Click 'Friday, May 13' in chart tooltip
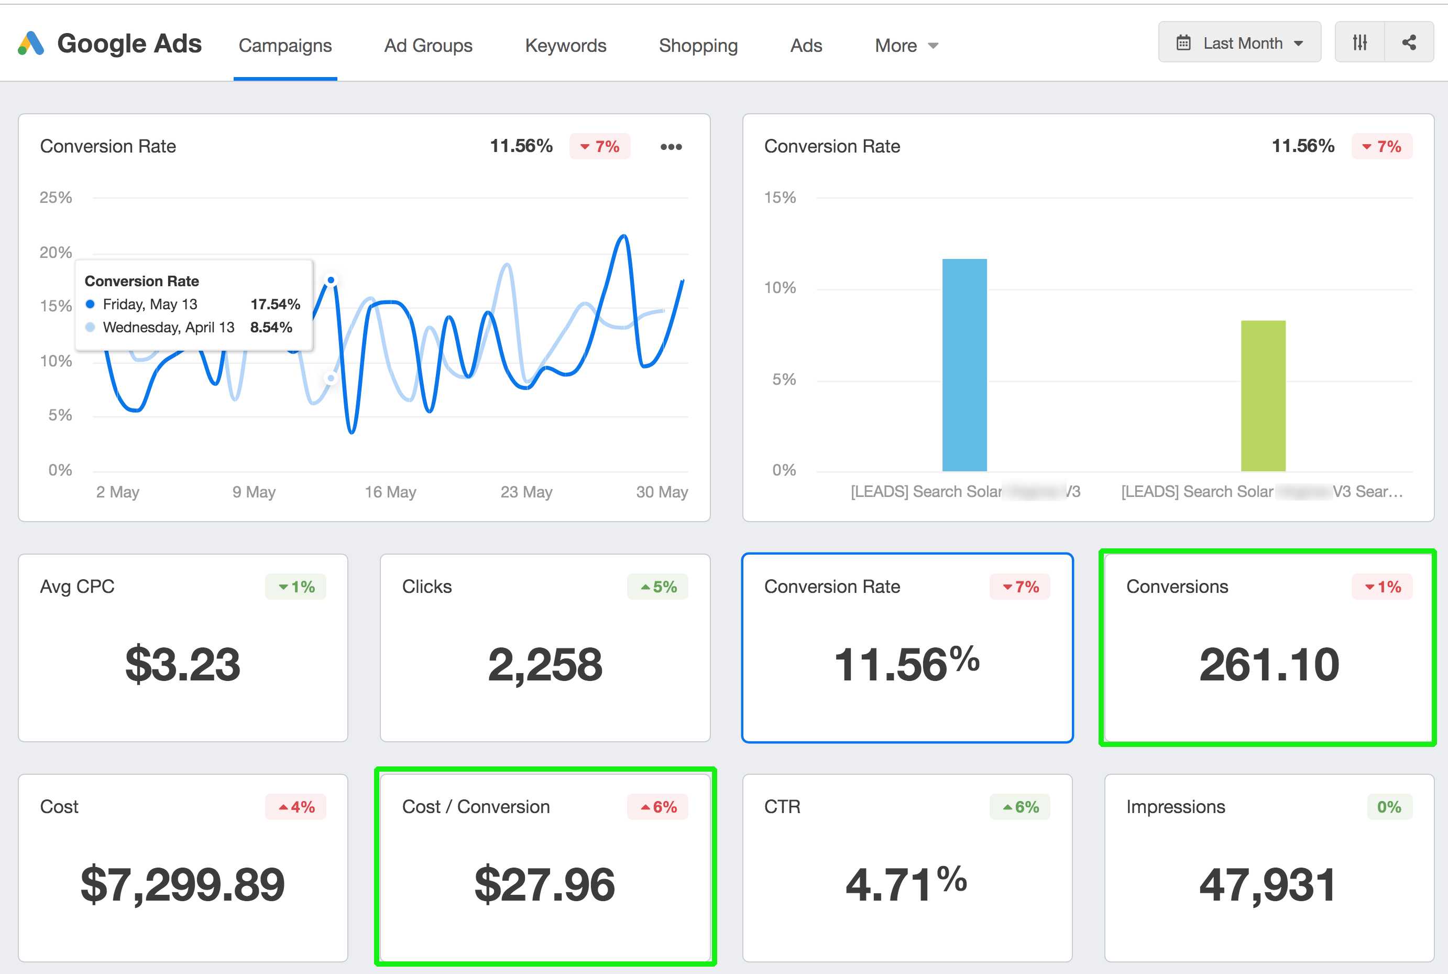 (x=150, y=305)
